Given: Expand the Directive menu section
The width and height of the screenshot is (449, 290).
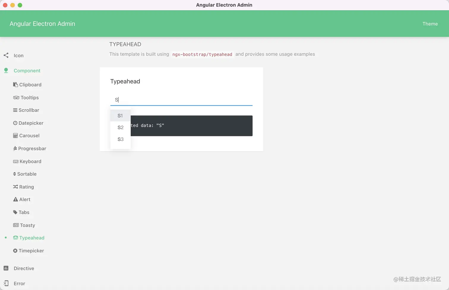Looking at the screenshot, I should [24, 268].
